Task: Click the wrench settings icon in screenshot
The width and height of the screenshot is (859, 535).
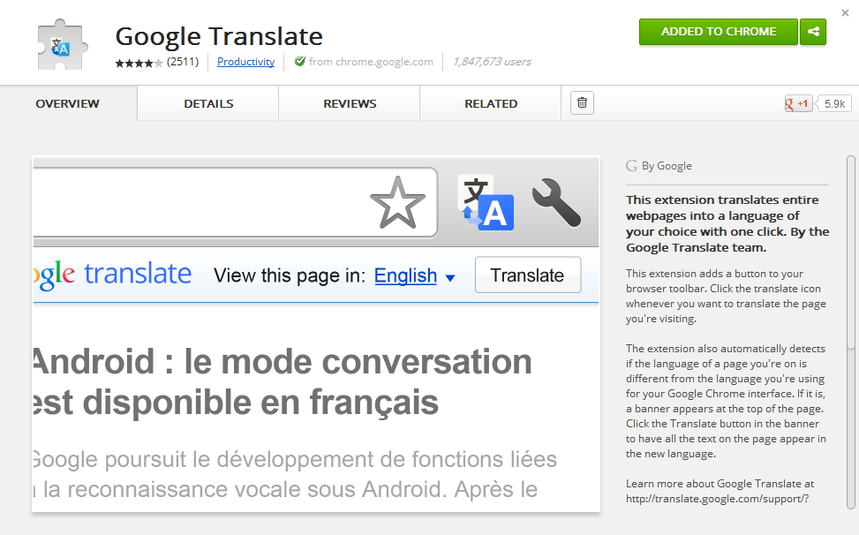Action: tap(555, 203)
